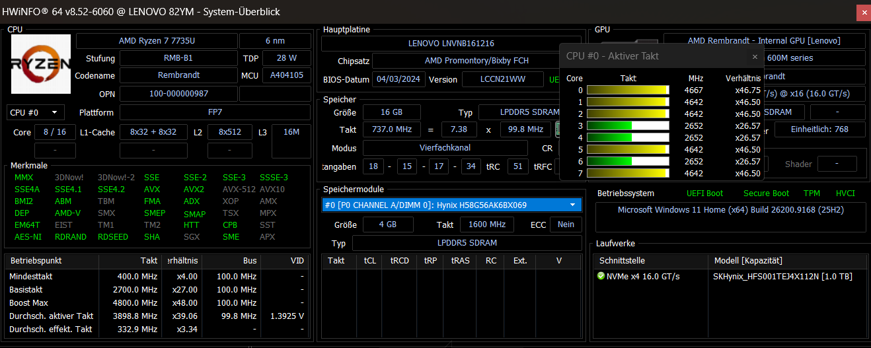
Task: Click the AMD Ryzen logo image
Action: (40, 63)
